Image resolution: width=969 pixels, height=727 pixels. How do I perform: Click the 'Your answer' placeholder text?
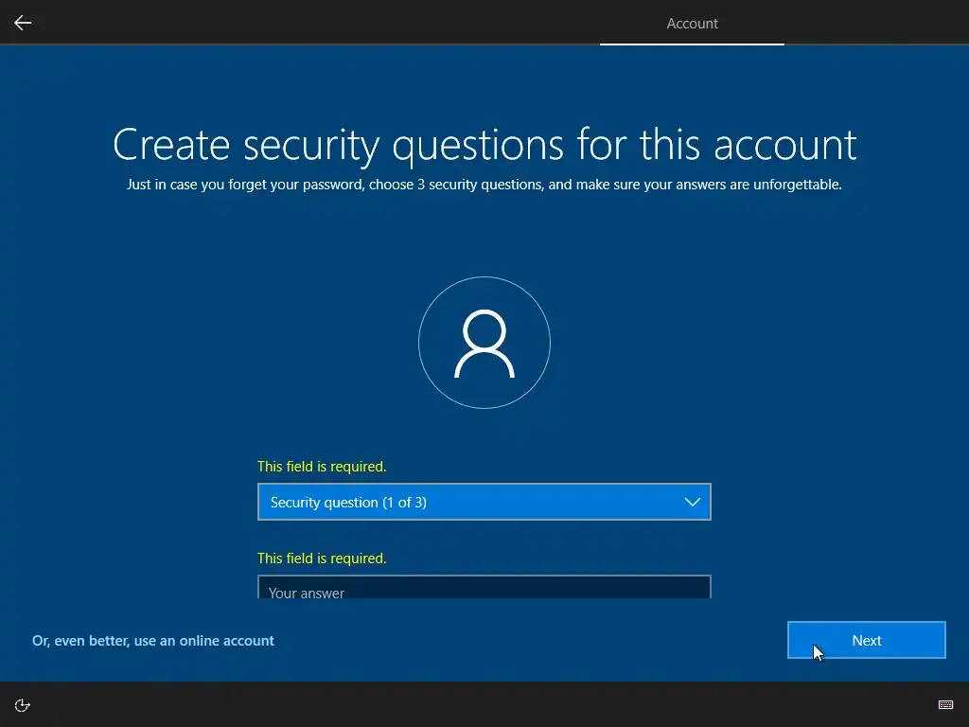point(307,593)
